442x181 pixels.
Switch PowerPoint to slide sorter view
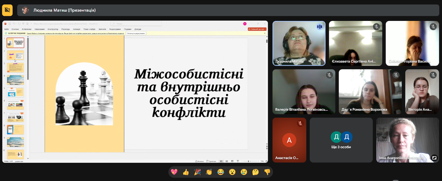click(227, 161)
